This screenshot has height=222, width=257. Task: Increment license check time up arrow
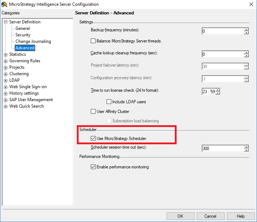tap(218, 90)
